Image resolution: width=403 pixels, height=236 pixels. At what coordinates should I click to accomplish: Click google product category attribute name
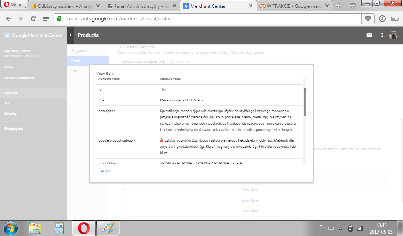(x=117, y=140)
